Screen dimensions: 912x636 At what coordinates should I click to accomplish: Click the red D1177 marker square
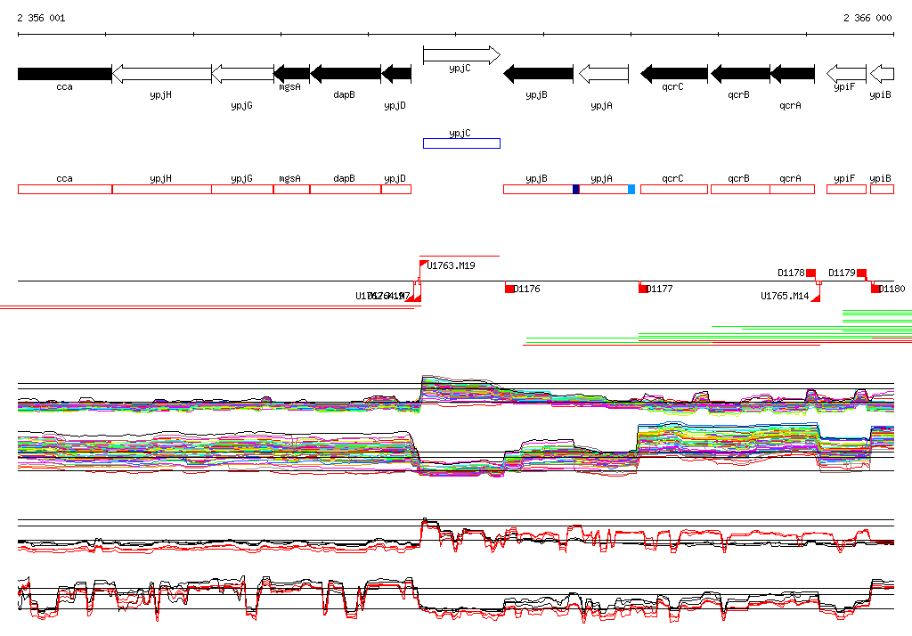point(643,289)
